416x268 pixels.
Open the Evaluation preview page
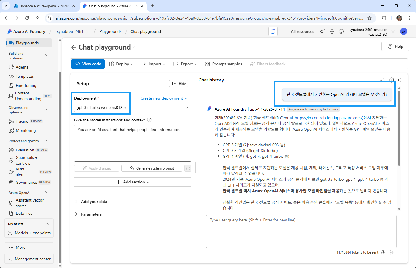[x=28, y=150]
